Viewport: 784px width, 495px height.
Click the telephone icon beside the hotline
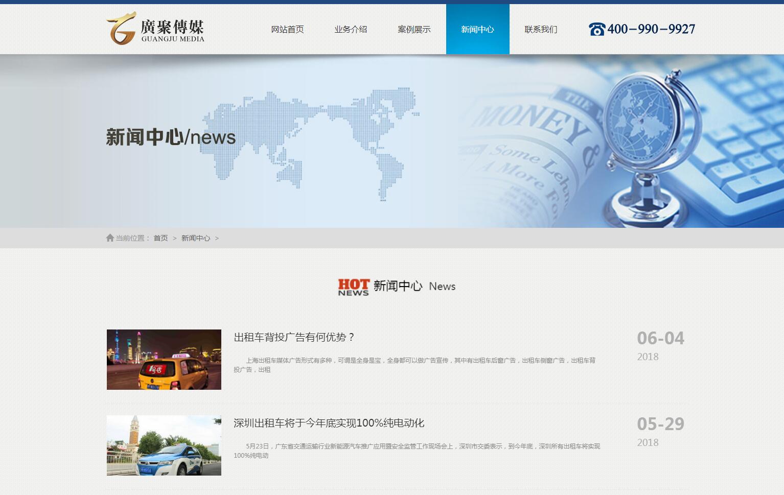596,29
